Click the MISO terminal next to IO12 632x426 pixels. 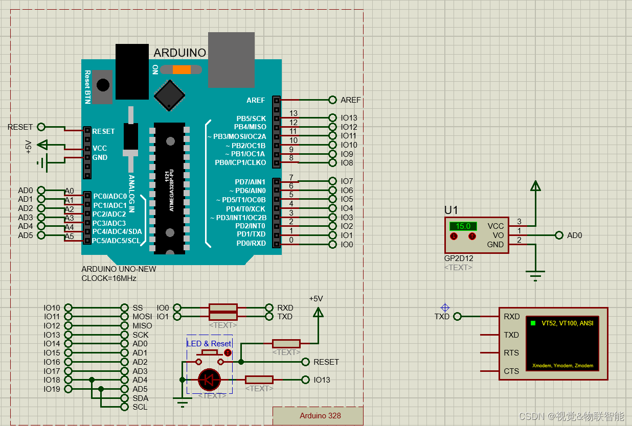click(x=124, y=326)
